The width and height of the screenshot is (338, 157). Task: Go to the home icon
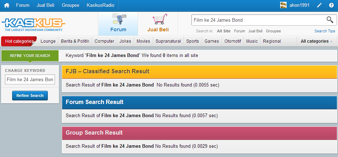(7, 5)
